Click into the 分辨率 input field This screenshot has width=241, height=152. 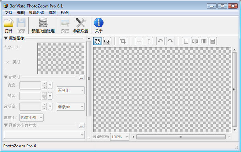[x=30, y=107]
